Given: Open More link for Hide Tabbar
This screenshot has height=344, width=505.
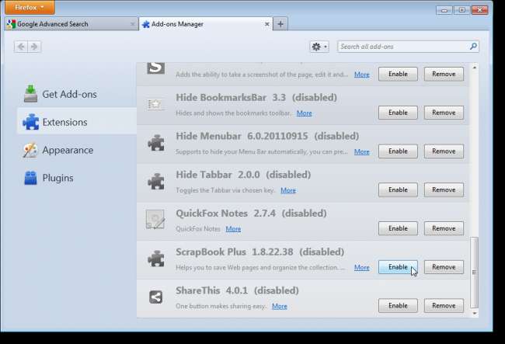Looking at the screenshot, I should tap(288, 190).
